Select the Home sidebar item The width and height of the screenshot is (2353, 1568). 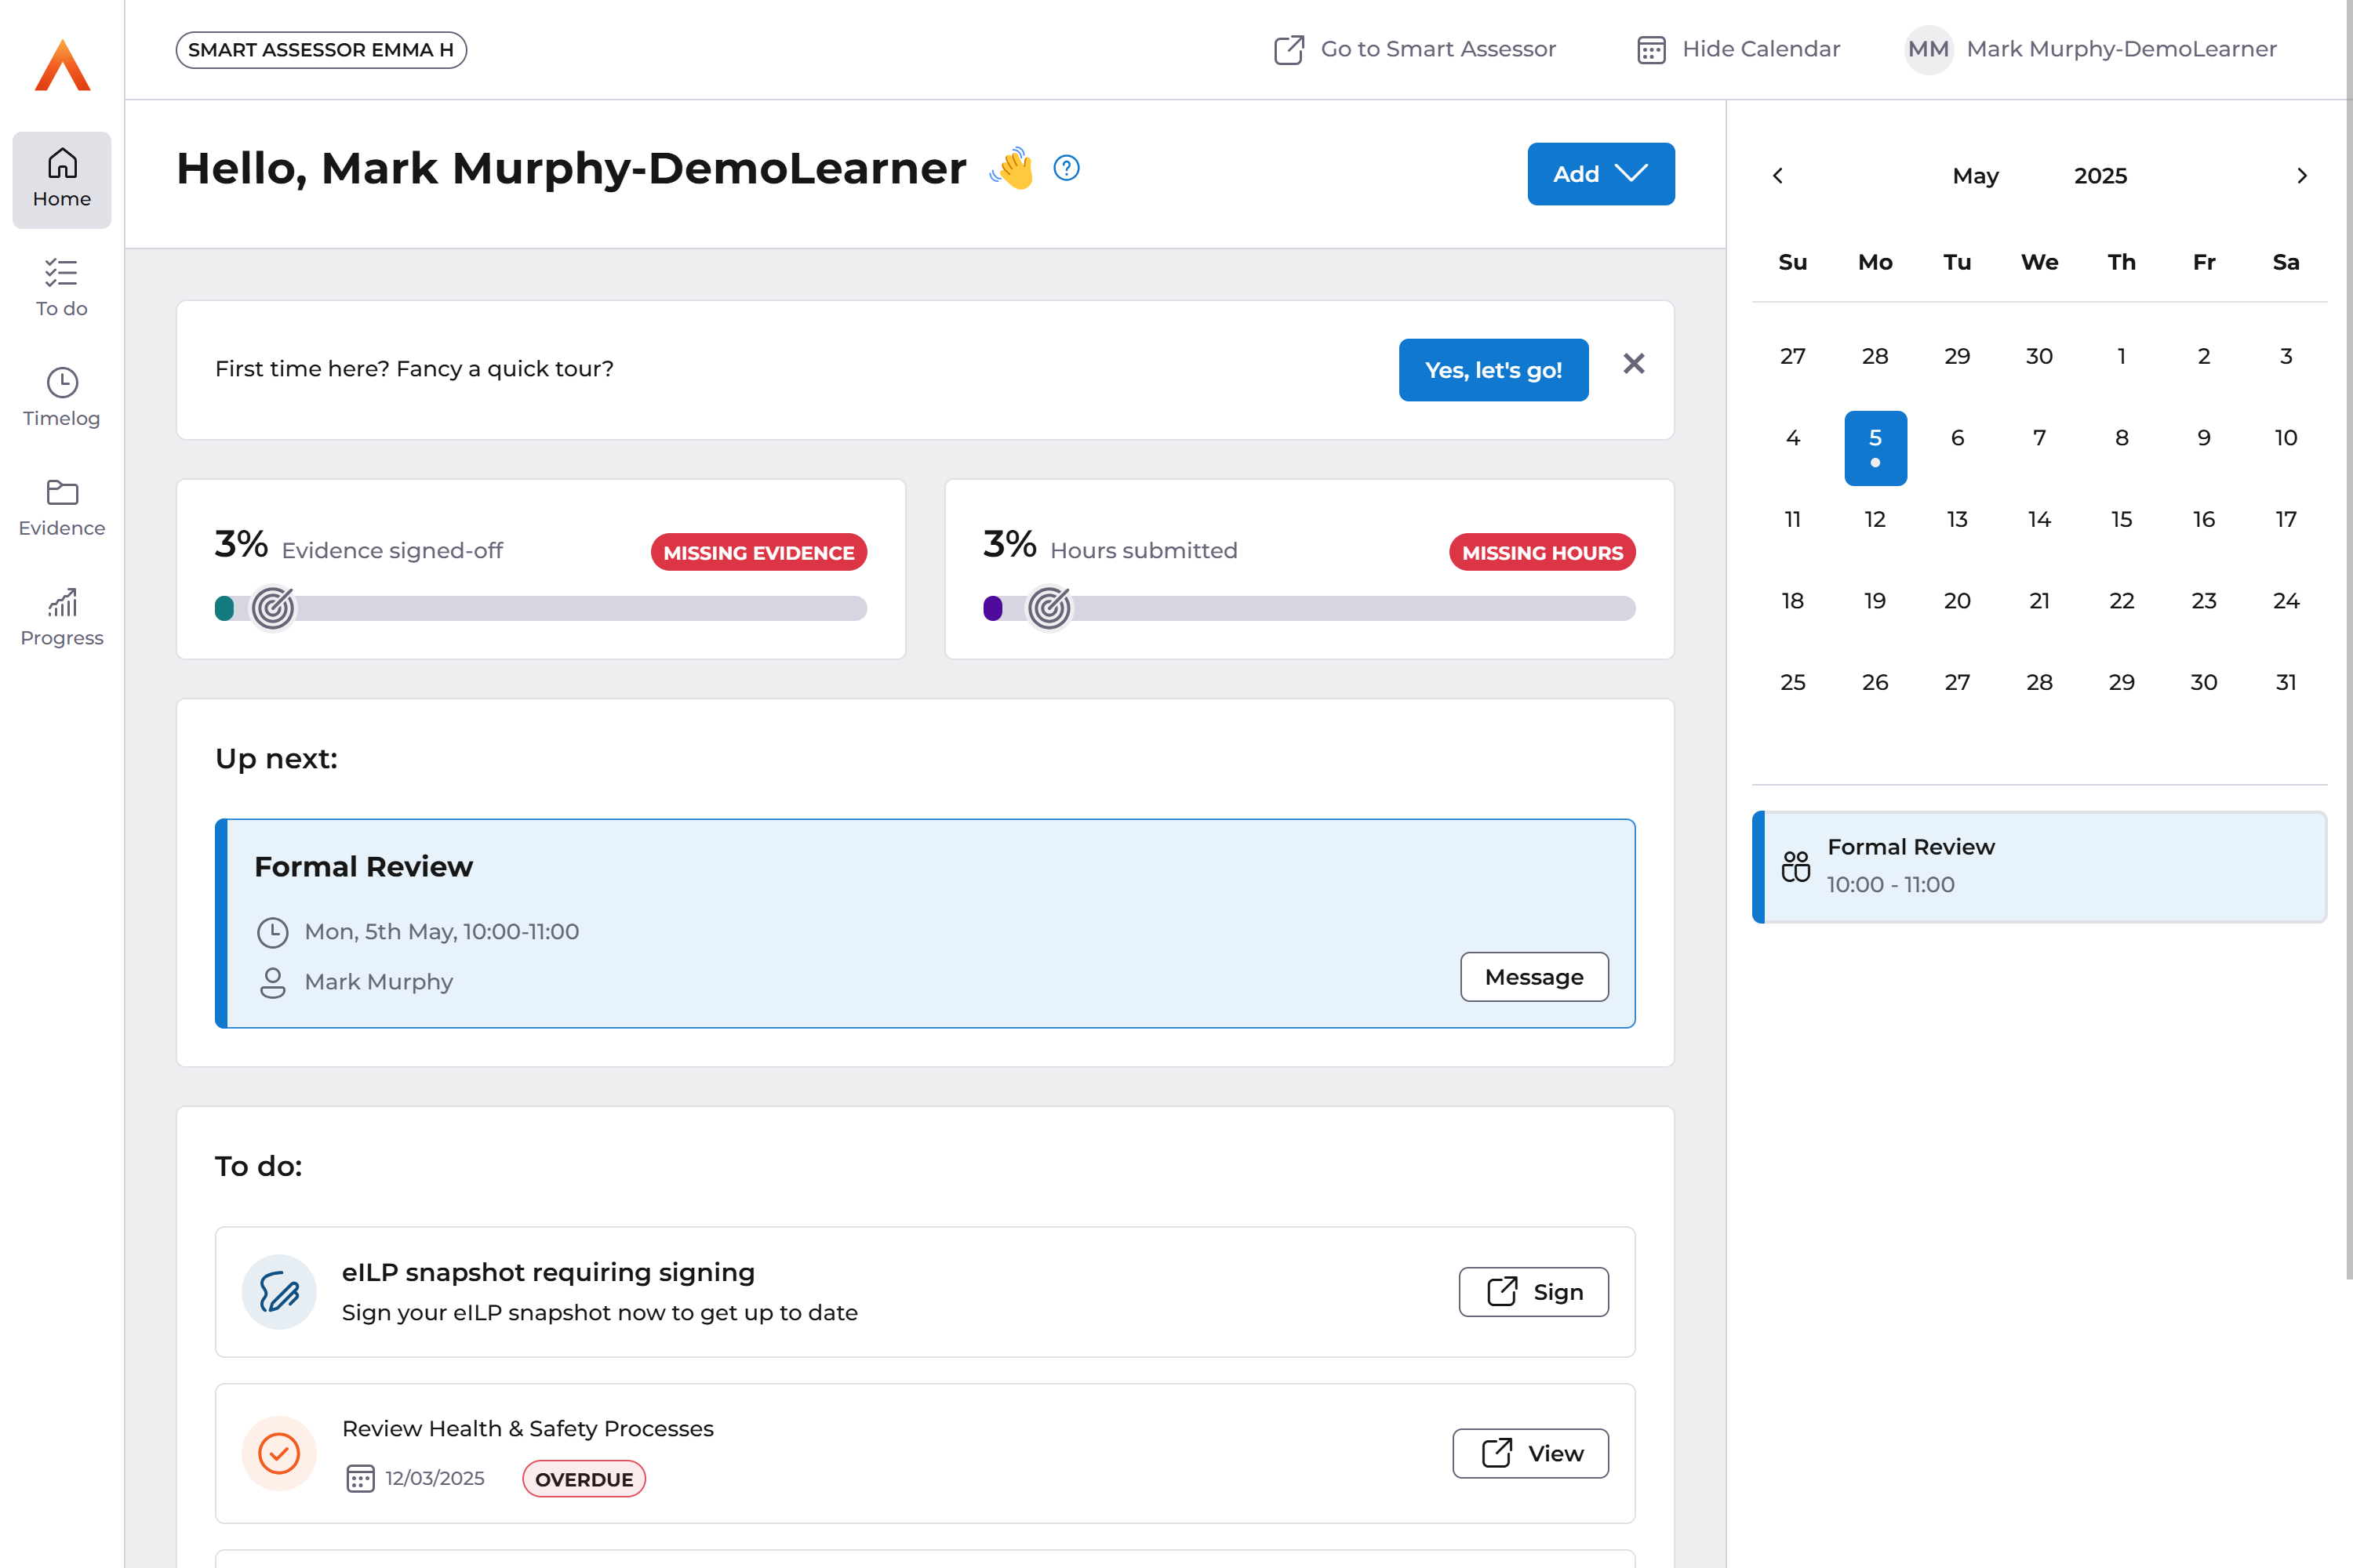tap(61, 180)
